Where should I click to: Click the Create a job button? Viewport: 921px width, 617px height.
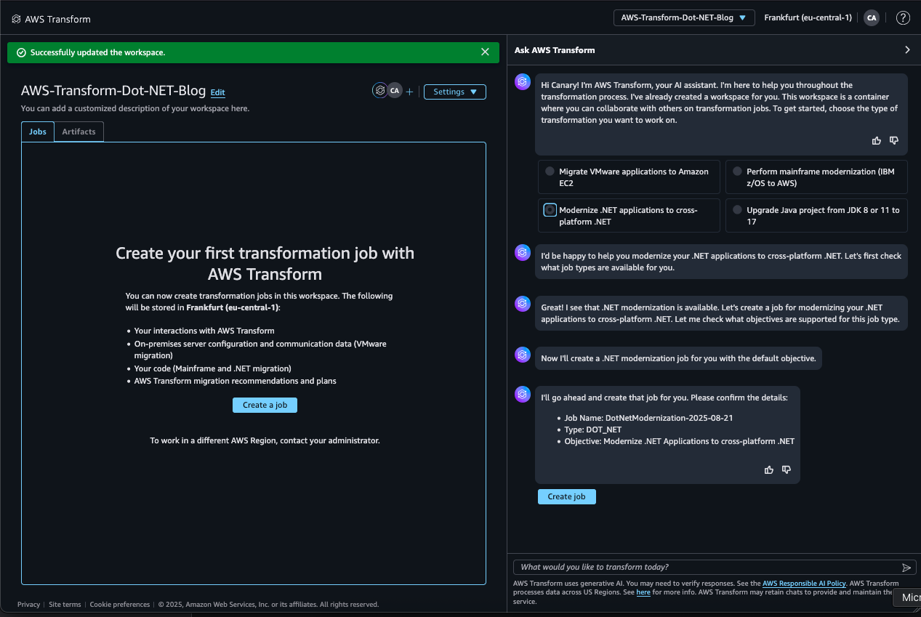(265, 405)
